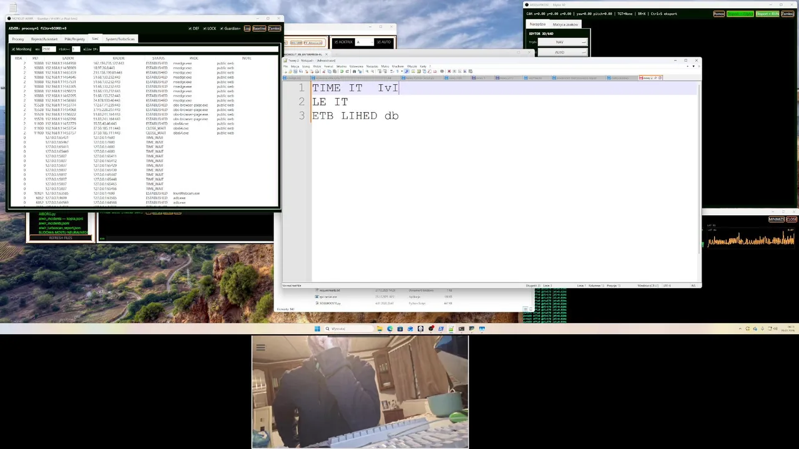Open the Ustawienia menu in Notepad++
Image resolution: width=799 pixels, height=449 pixels.
pyautogui.click(x=356, y=66)
